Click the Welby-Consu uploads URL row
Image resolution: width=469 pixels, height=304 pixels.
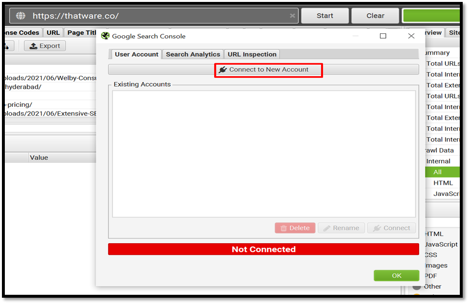[50, 78]
